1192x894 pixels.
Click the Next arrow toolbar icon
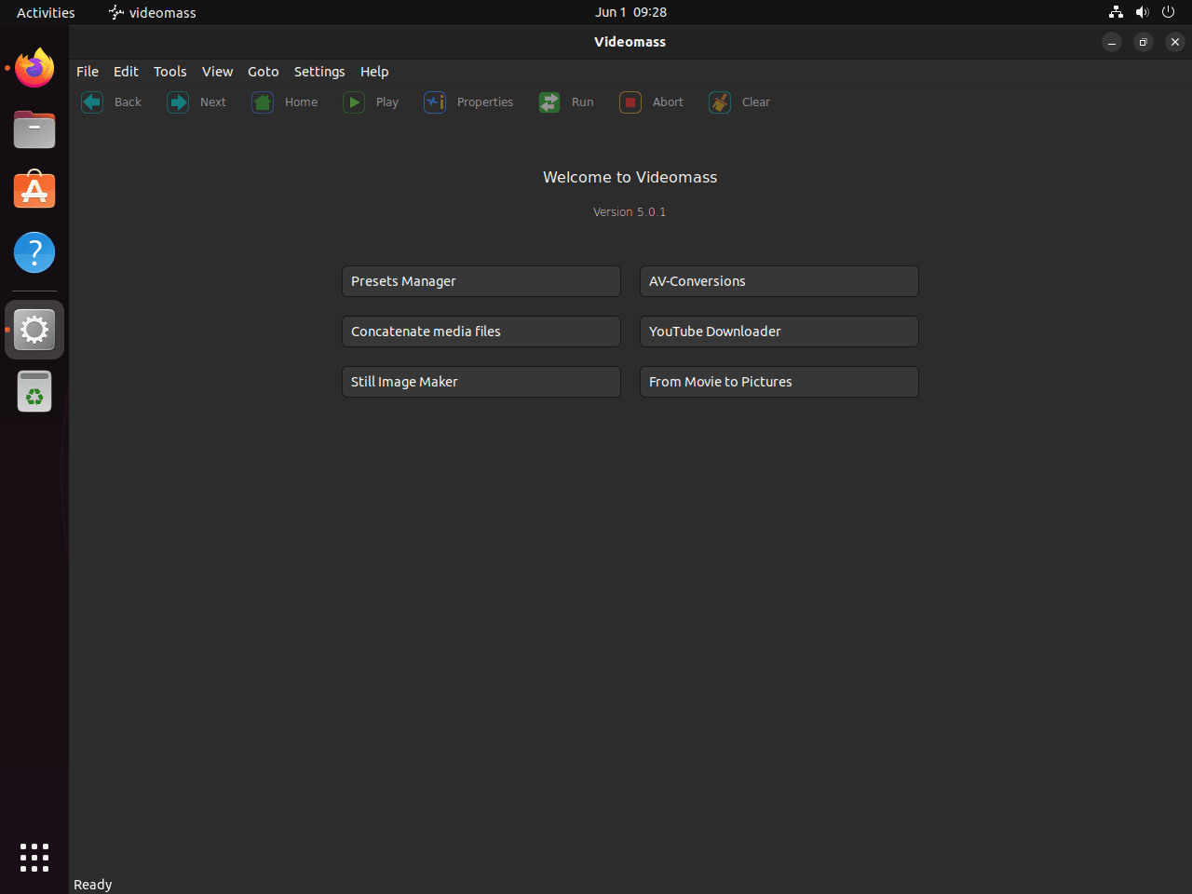[178, 102]
